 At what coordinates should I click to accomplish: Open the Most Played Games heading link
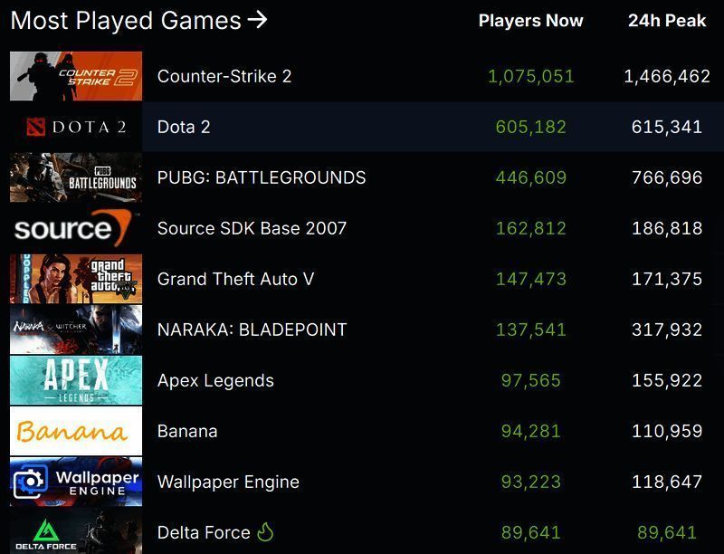126,20
